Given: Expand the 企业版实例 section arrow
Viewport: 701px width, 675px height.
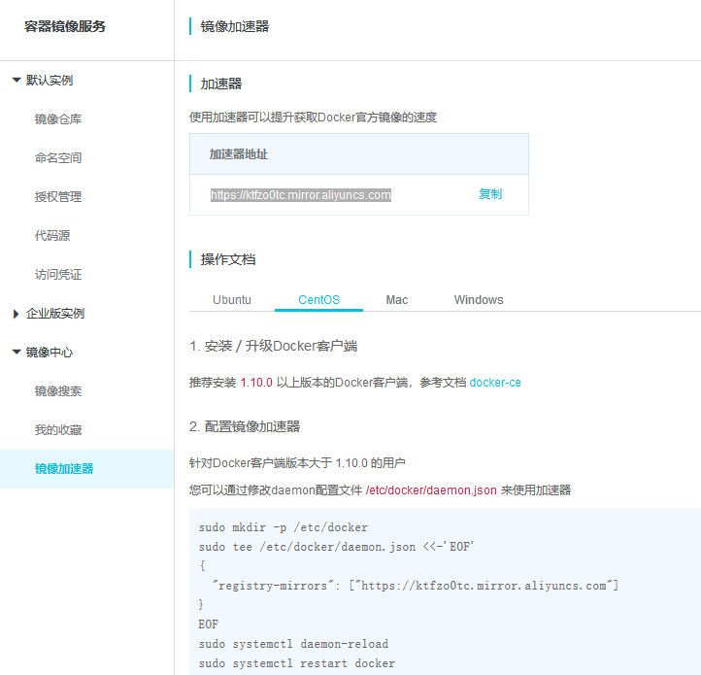Looking at the screenshot, I should [17, 314].
